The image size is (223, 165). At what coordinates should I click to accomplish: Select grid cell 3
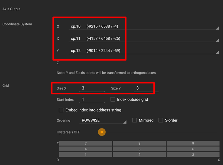click(x=193, y=155)
